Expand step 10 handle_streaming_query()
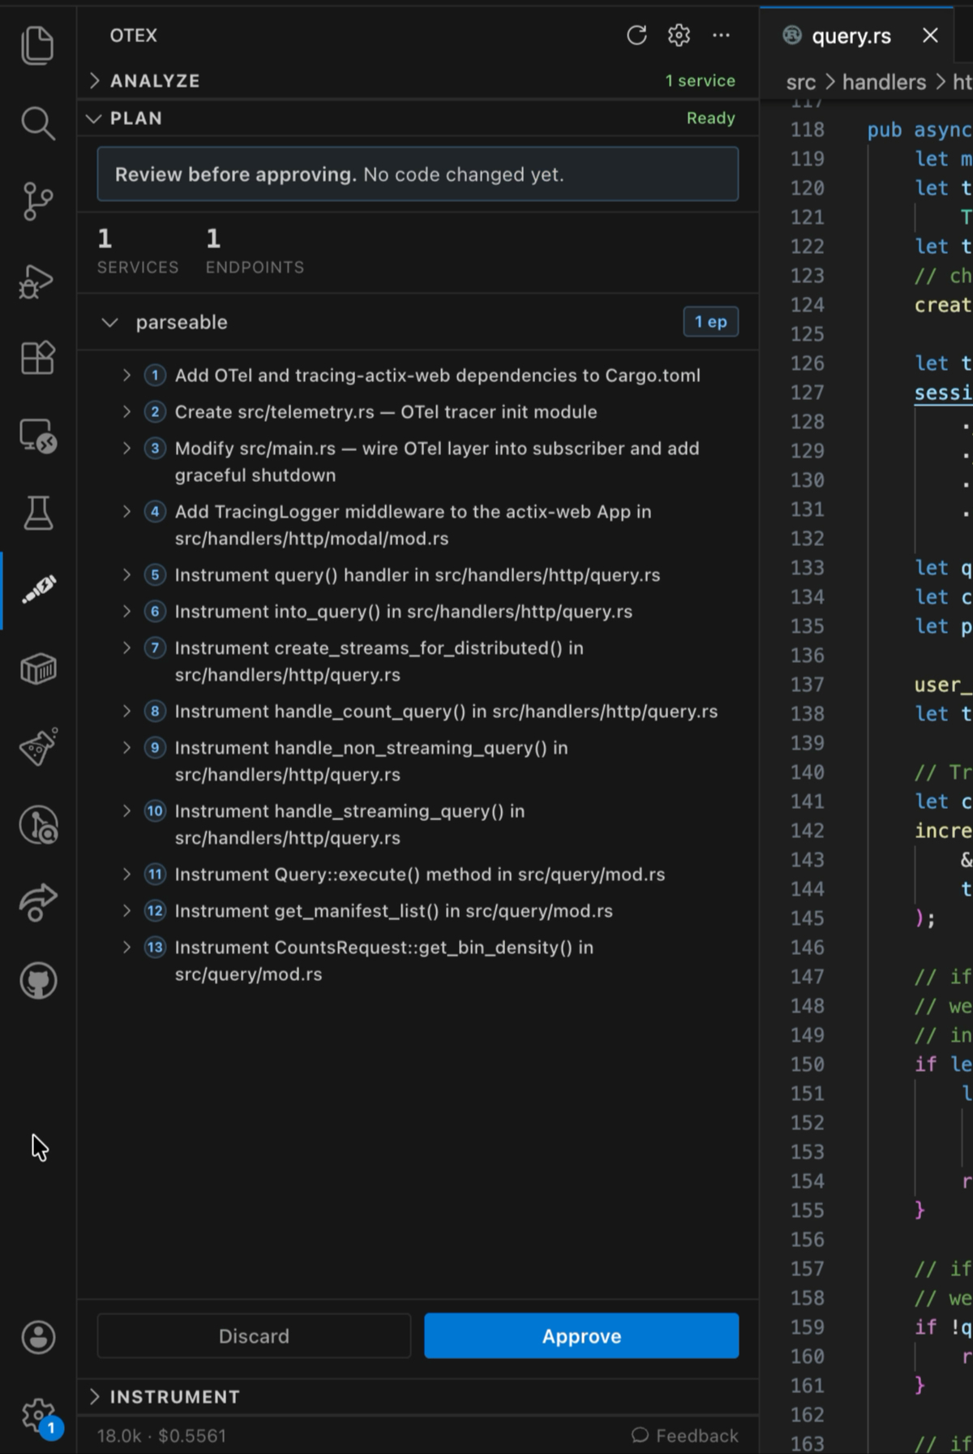Viewport: 973px width, 1454px height. (x=126, y=811)
